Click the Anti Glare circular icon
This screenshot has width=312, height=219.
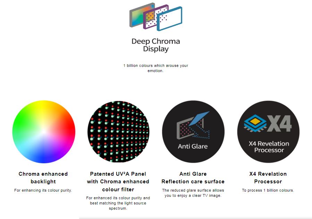[193, 132]
